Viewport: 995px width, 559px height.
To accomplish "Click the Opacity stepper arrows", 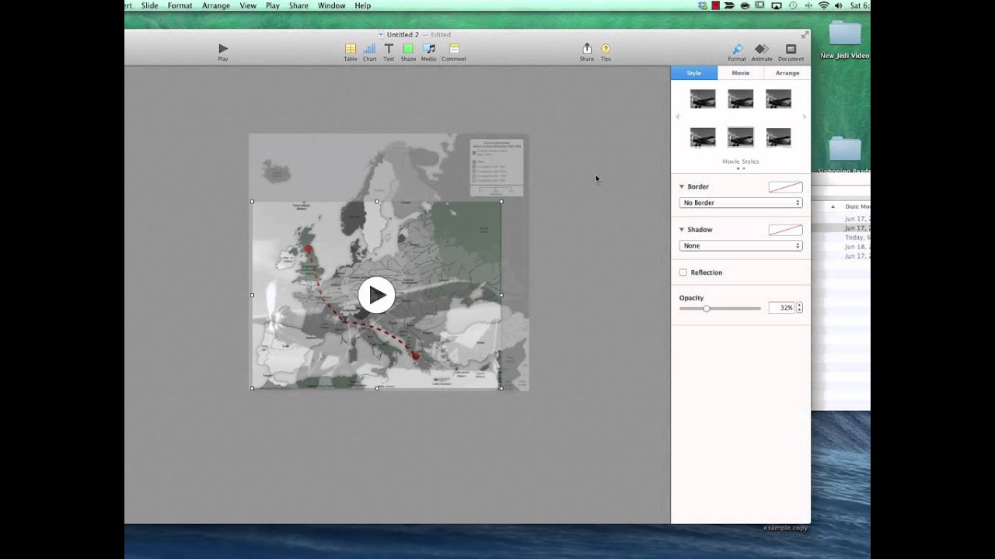I will click(x=799, y=308).
